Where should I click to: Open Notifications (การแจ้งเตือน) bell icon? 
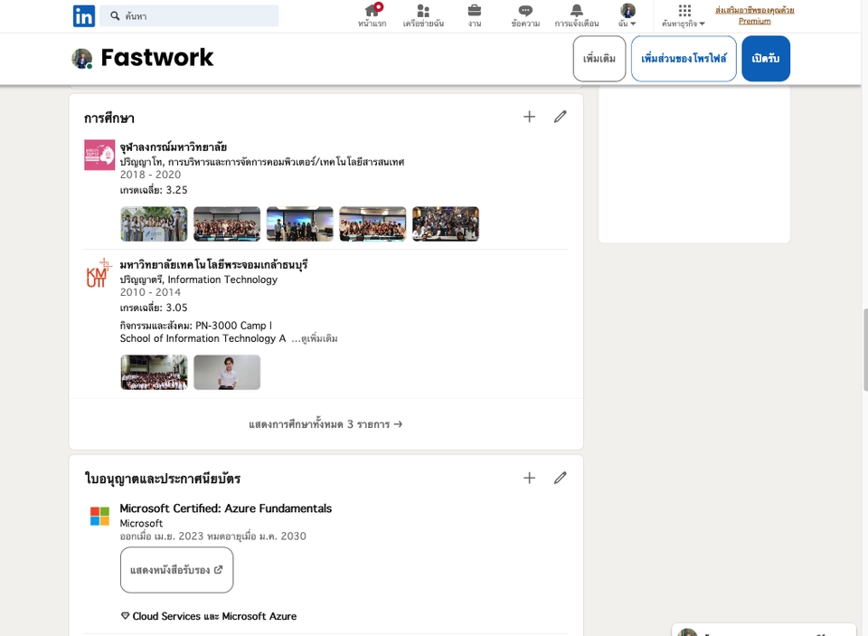pos(576,15)
